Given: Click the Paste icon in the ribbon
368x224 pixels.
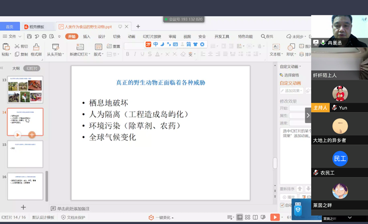Looking at the screenshot, I should (x=6, y=48).
